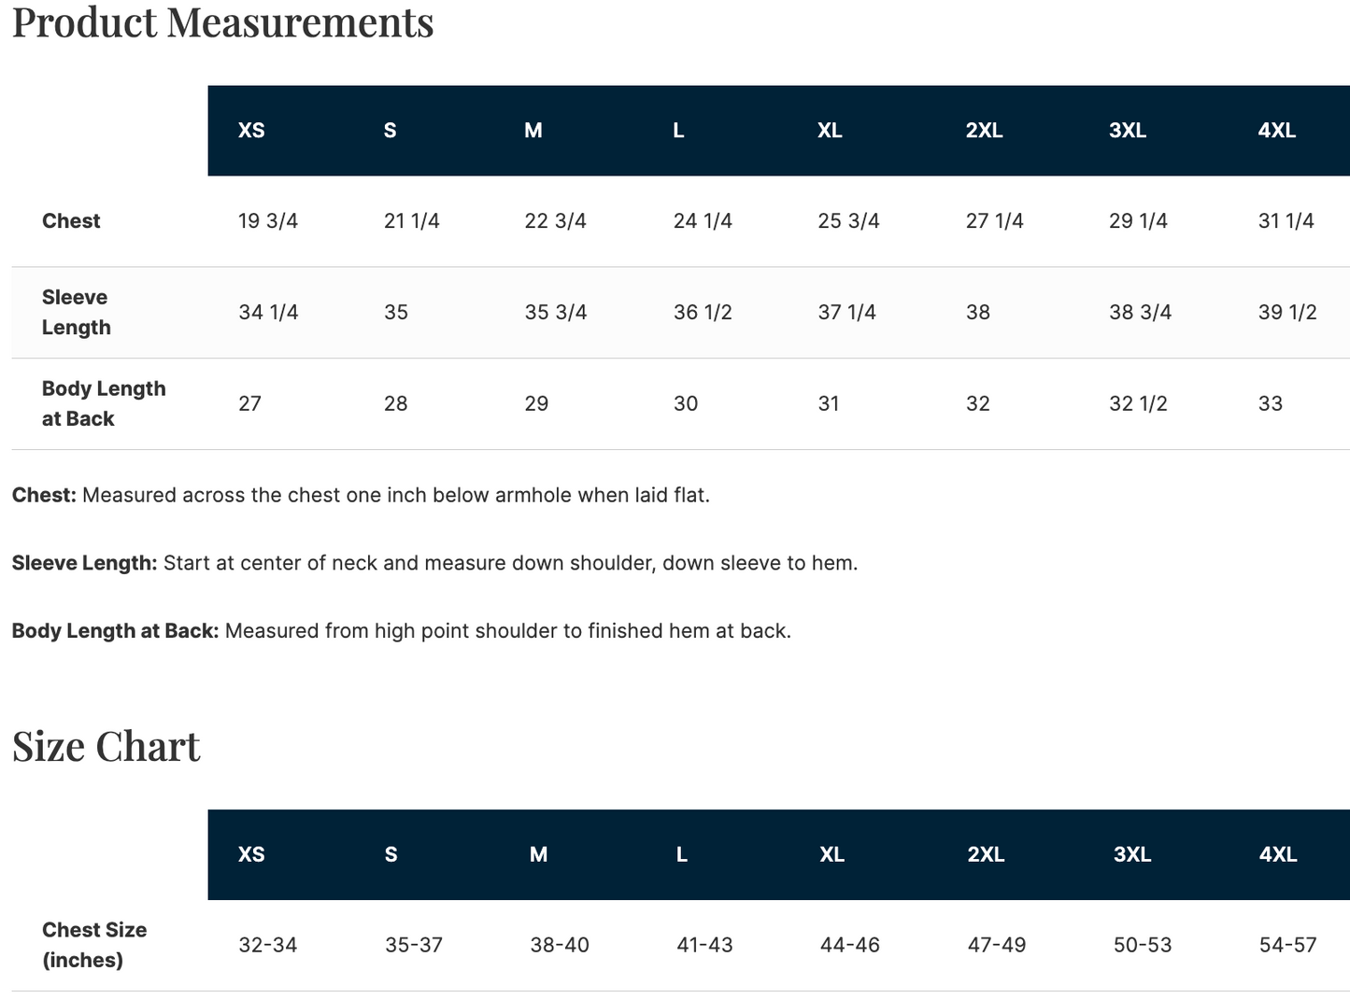Click the Sleeve Length row label

(x=77, y=312)
